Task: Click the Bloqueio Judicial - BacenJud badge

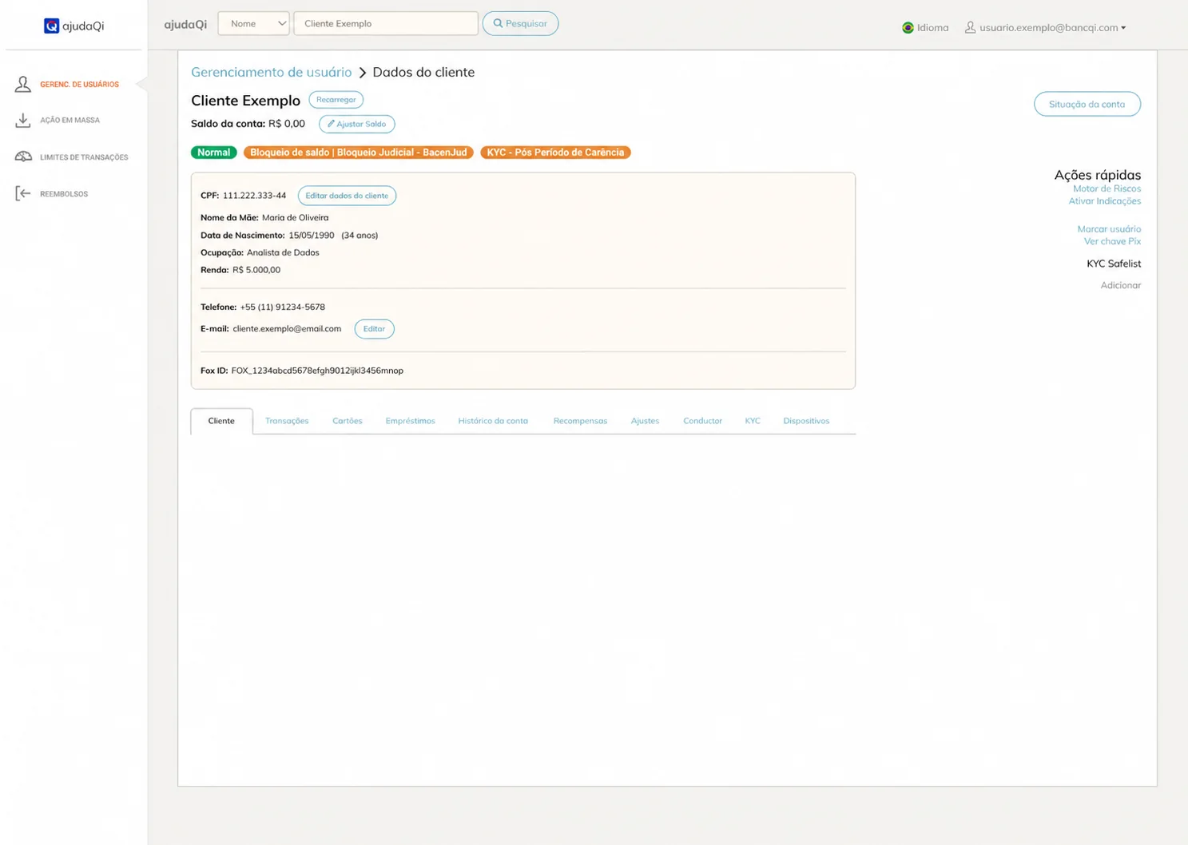Action: click(359, 153)
